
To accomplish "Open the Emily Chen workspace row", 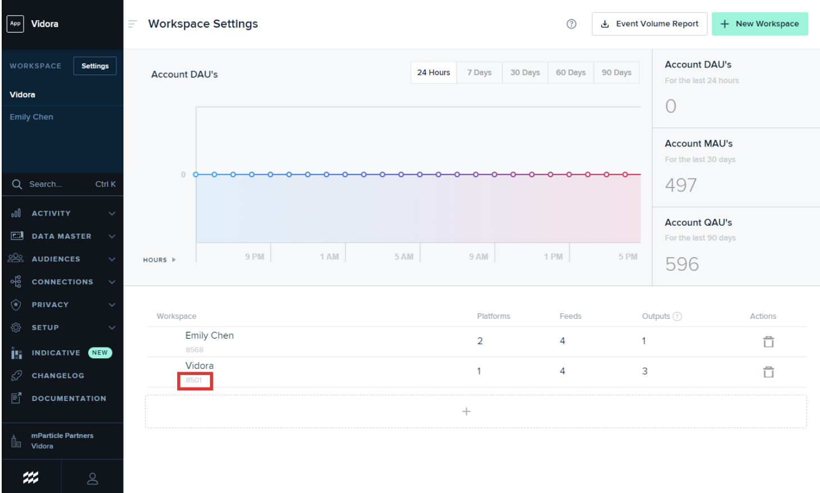I will coord(477,341).
